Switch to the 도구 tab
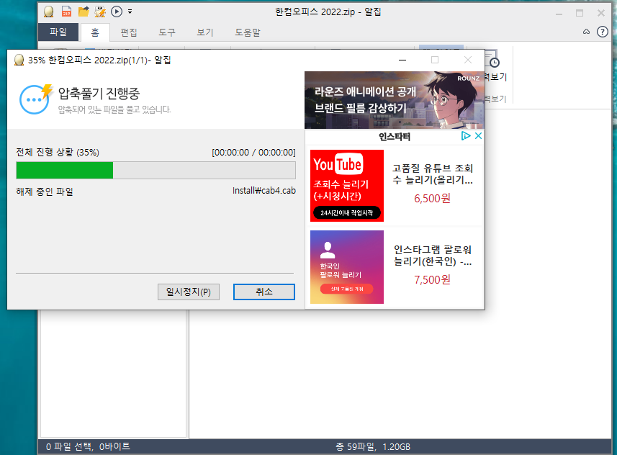The width and height of the screenshot is (617, 455). 167,32
